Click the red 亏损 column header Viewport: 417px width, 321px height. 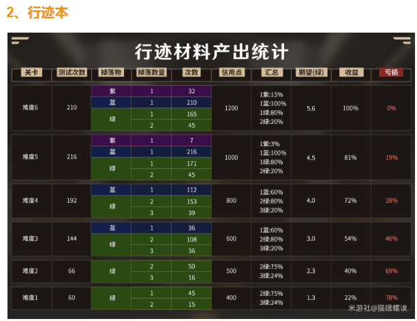[391, 72]
